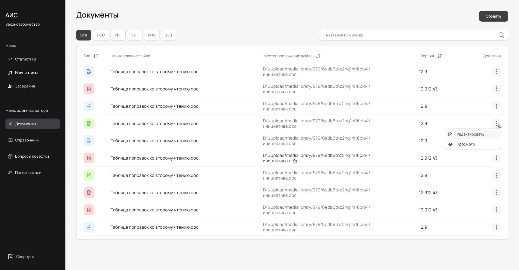The image size is (519, 270).
Task: Open Справочники in the admin menu
Action: pyautogui.click(x=27, y=140)
